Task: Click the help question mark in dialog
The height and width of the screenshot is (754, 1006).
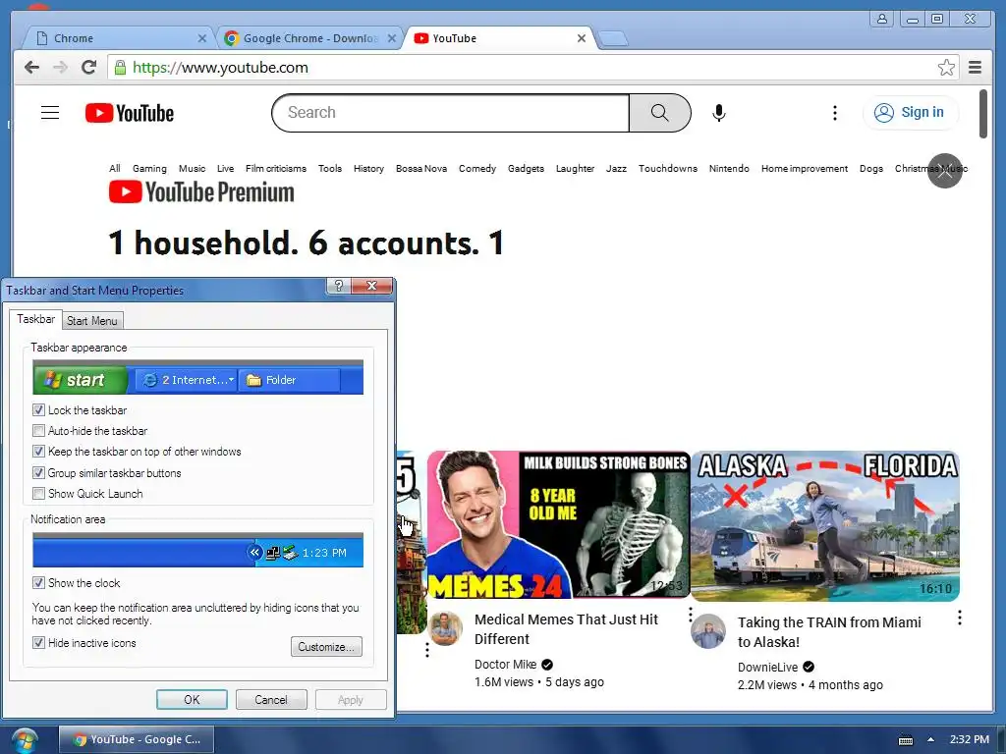Action: 339,286
